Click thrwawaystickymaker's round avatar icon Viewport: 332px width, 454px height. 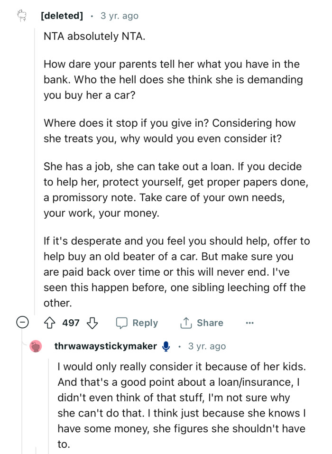tap(35, 346)
